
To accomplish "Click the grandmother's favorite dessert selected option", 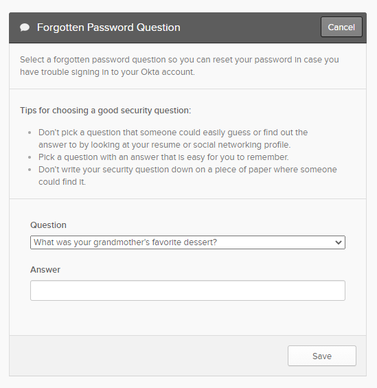I will click(125, 242).
